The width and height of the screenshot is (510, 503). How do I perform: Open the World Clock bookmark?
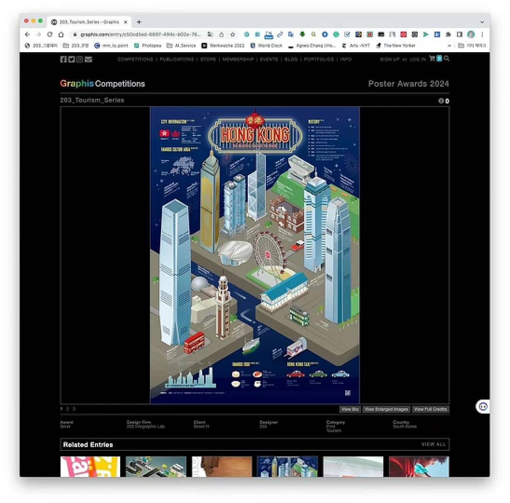coord(266,46)
